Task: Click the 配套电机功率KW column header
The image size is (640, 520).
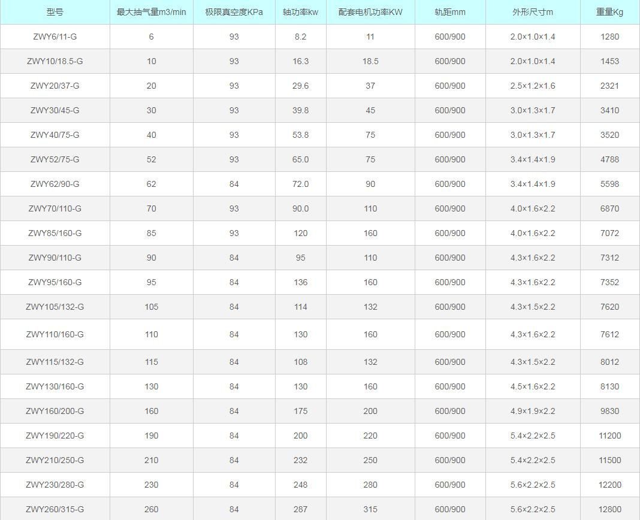Action: [370, 12]
